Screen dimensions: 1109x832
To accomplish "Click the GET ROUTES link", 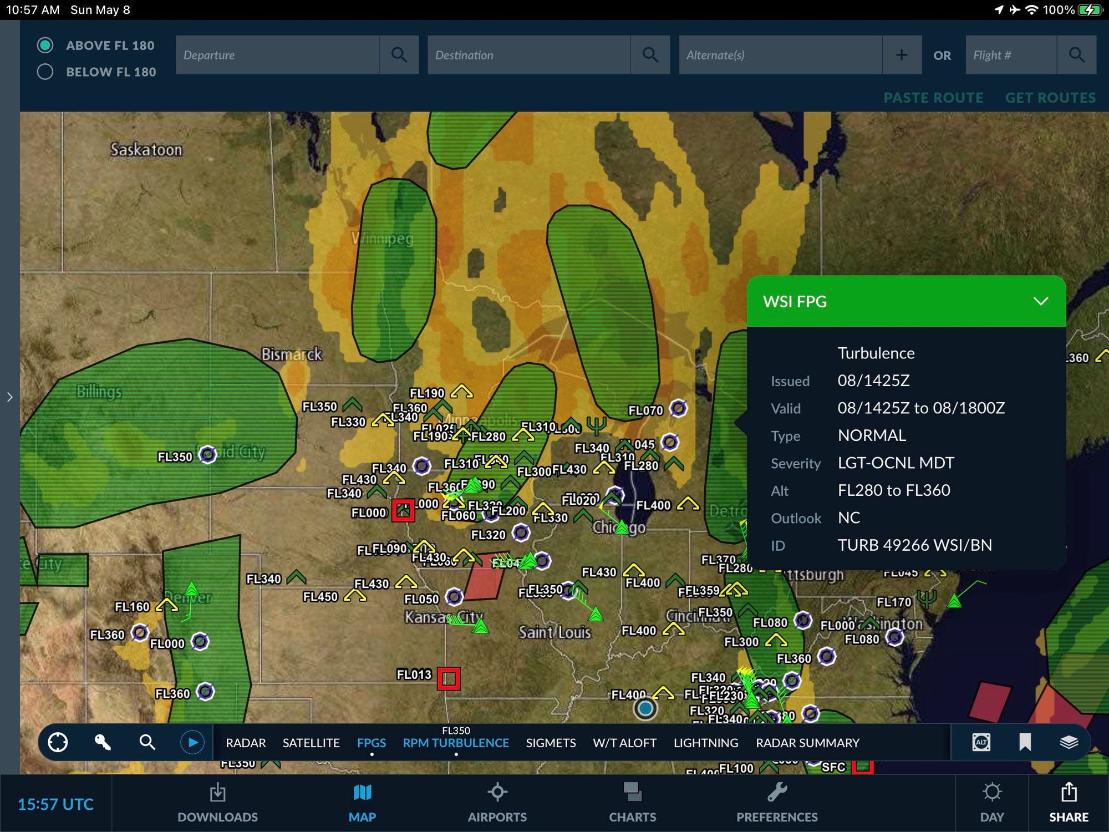I will [x=1050, y=98].
